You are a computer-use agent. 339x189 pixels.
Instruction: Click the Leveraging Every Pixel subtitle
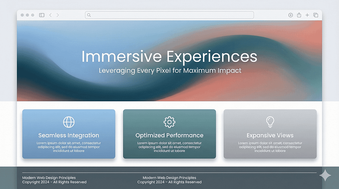coord(170,71)
